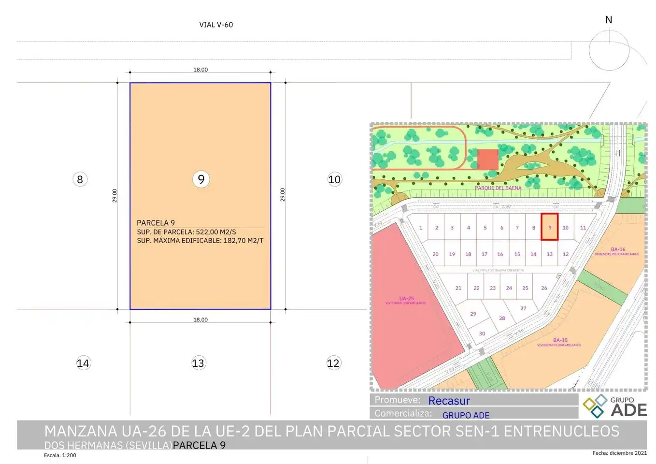The height and width of the screenshot is (464, 656).
Task: Click the BA-15 label in the map
Action: (x=560, y=340)
